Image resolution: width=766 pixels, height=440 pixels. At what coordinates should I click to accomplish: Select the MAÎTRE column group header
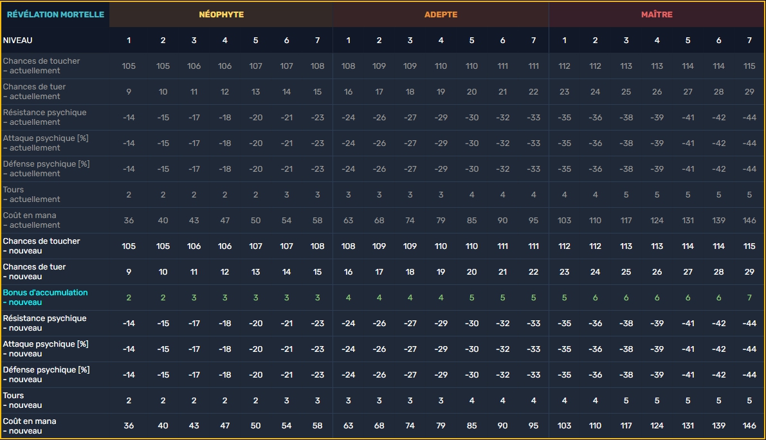657,15
